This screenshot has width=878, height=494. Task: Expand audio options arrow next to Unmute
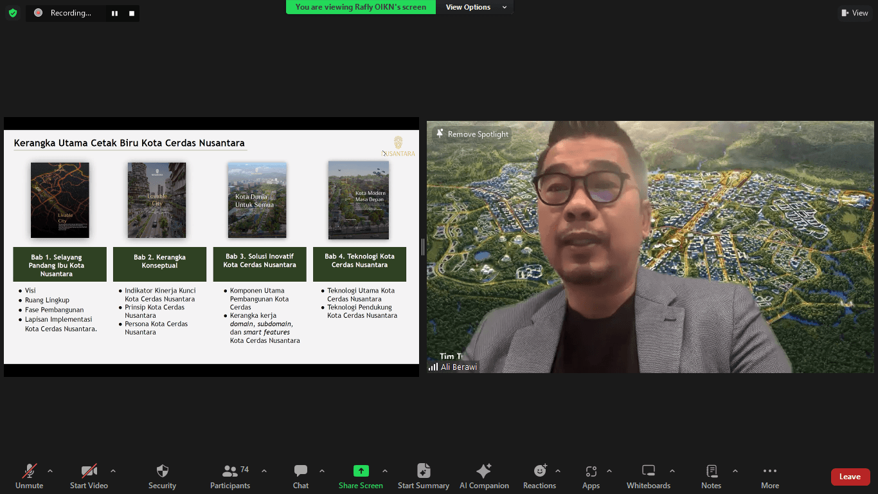(x=50, y=471)
